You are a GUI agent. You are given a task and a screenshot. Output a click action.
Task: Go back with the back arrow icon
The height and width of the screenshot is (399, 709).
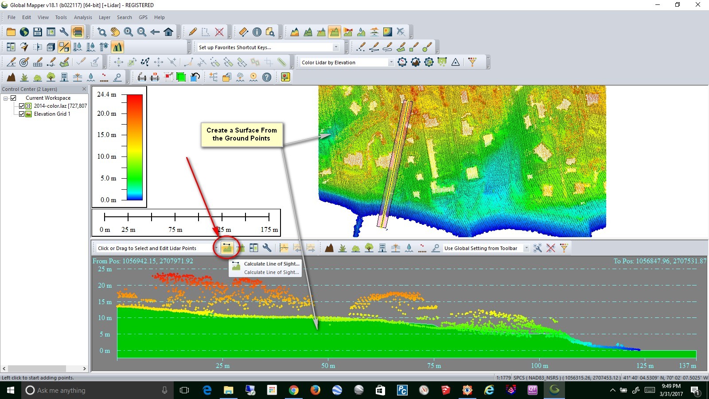click(155, 32)
